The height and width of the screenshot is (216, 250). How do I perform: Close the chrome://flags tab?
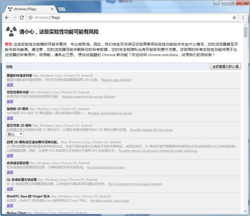(x=50, y=8)
